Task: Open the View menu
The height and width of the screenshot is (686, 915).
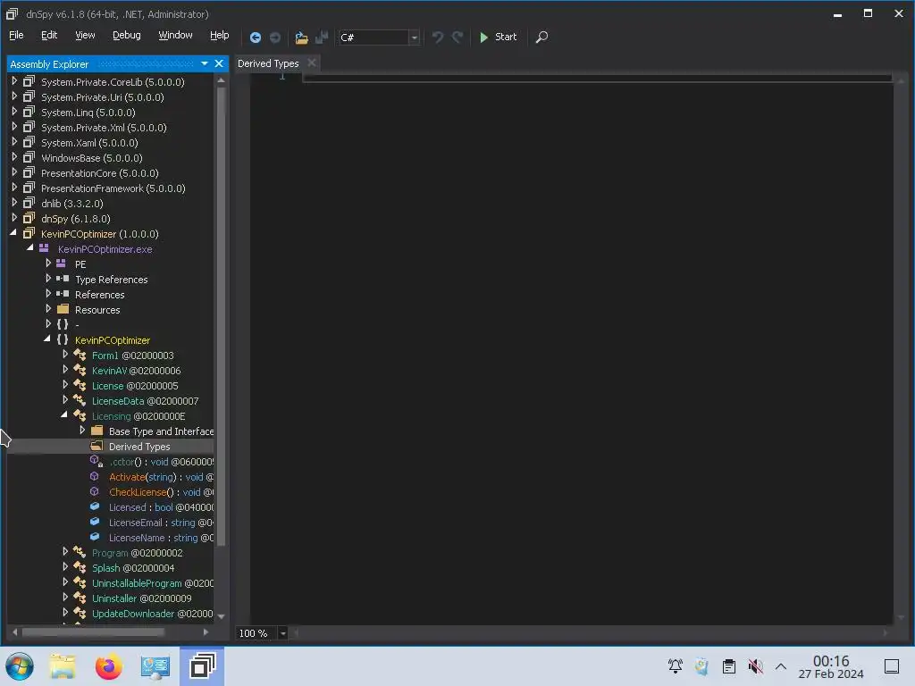Action: coord(85,35)
